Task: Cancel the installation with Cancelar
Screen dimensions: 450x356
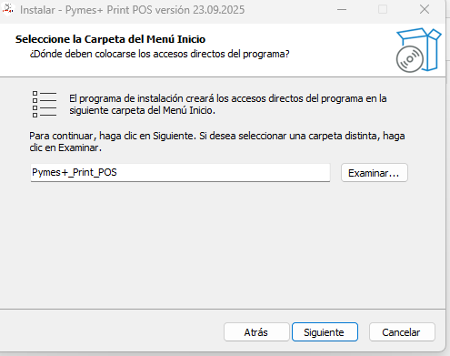Action: click(402, 332)
